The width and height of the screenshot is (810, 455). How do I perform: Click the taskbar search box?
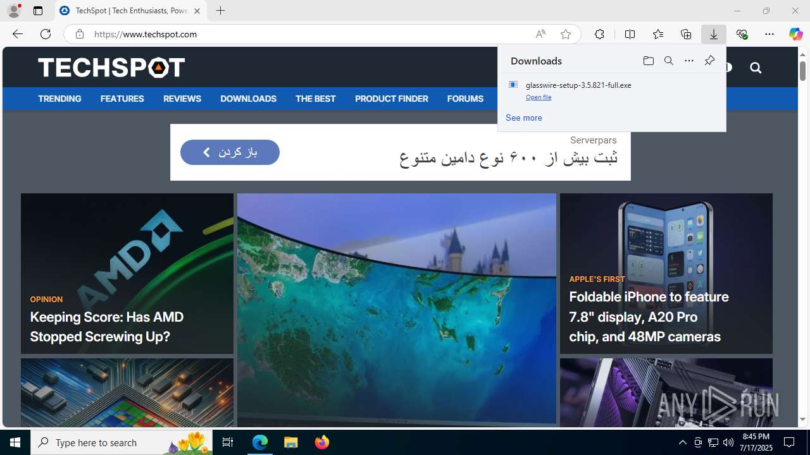point(122,442)
